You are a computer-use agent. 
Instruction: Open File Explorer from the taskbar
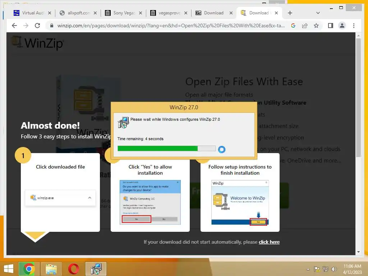tap(51, 269)
